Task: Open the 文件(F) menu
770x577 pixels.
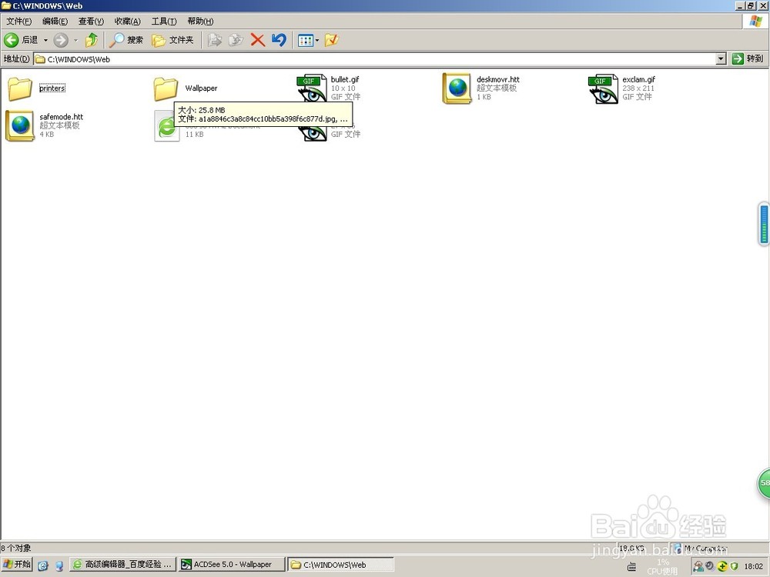Action: tap(18, 21)
